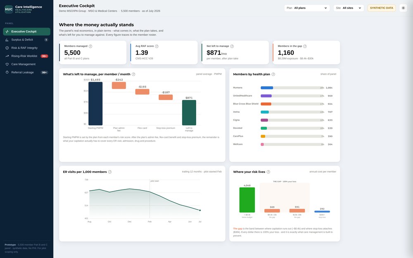Screen dimensions: 413x258
Task: Click the Risk & RAF Integrity shield icon
Action: [7, 48]
